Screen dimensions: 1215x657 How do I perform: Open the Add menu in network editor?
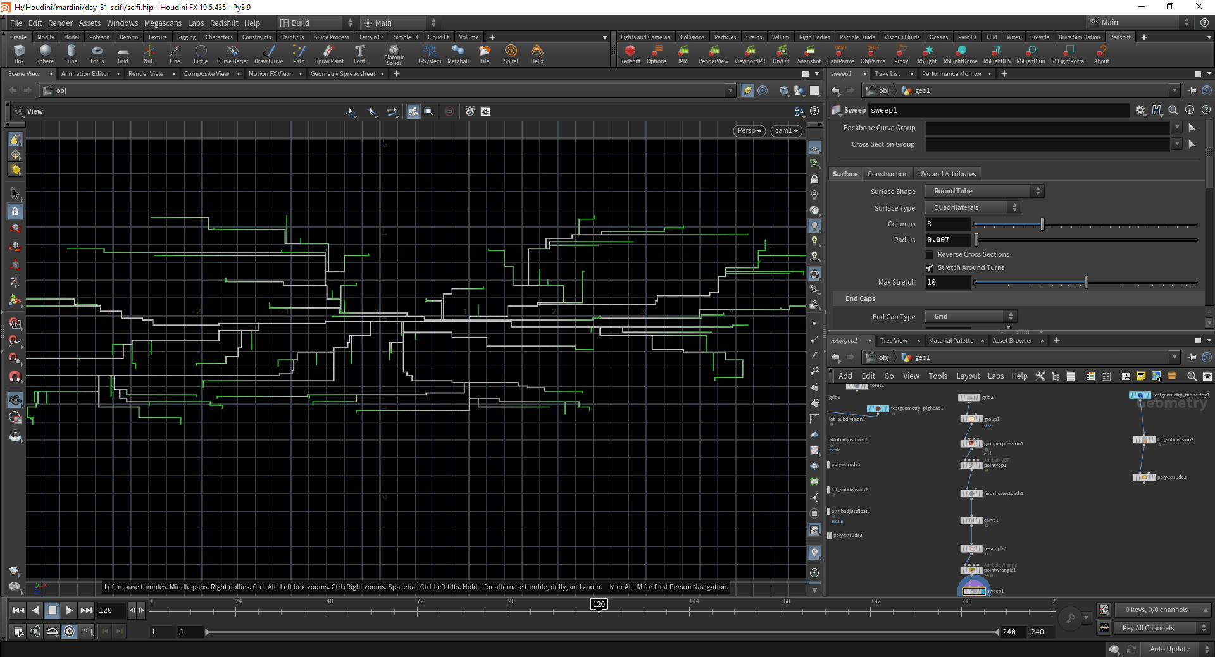[x=845, y=376]
